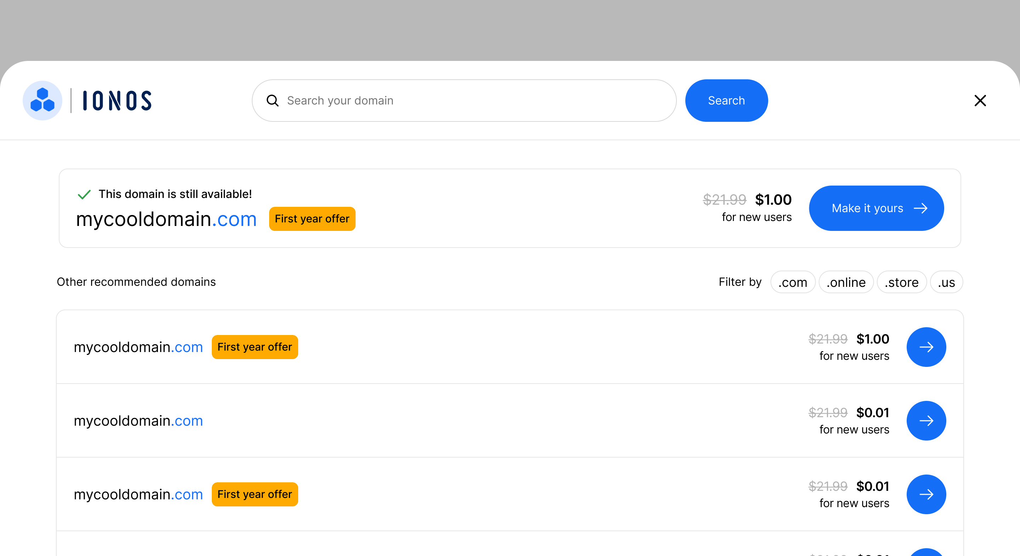Click "First year offer" badge in the $0.01 row
Screen dimensions: 1020x556
(255, 494)
